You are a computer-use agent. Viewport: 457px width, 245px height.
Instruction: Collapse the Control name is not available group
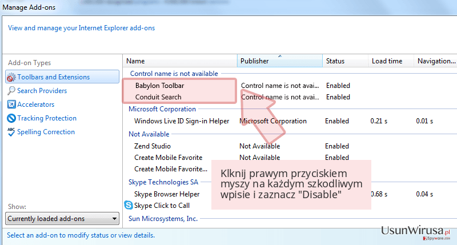174,74
